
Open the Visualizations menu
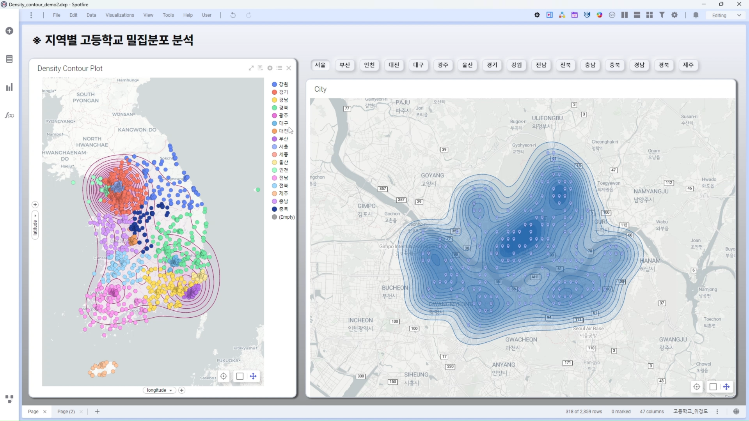(120, 15)
